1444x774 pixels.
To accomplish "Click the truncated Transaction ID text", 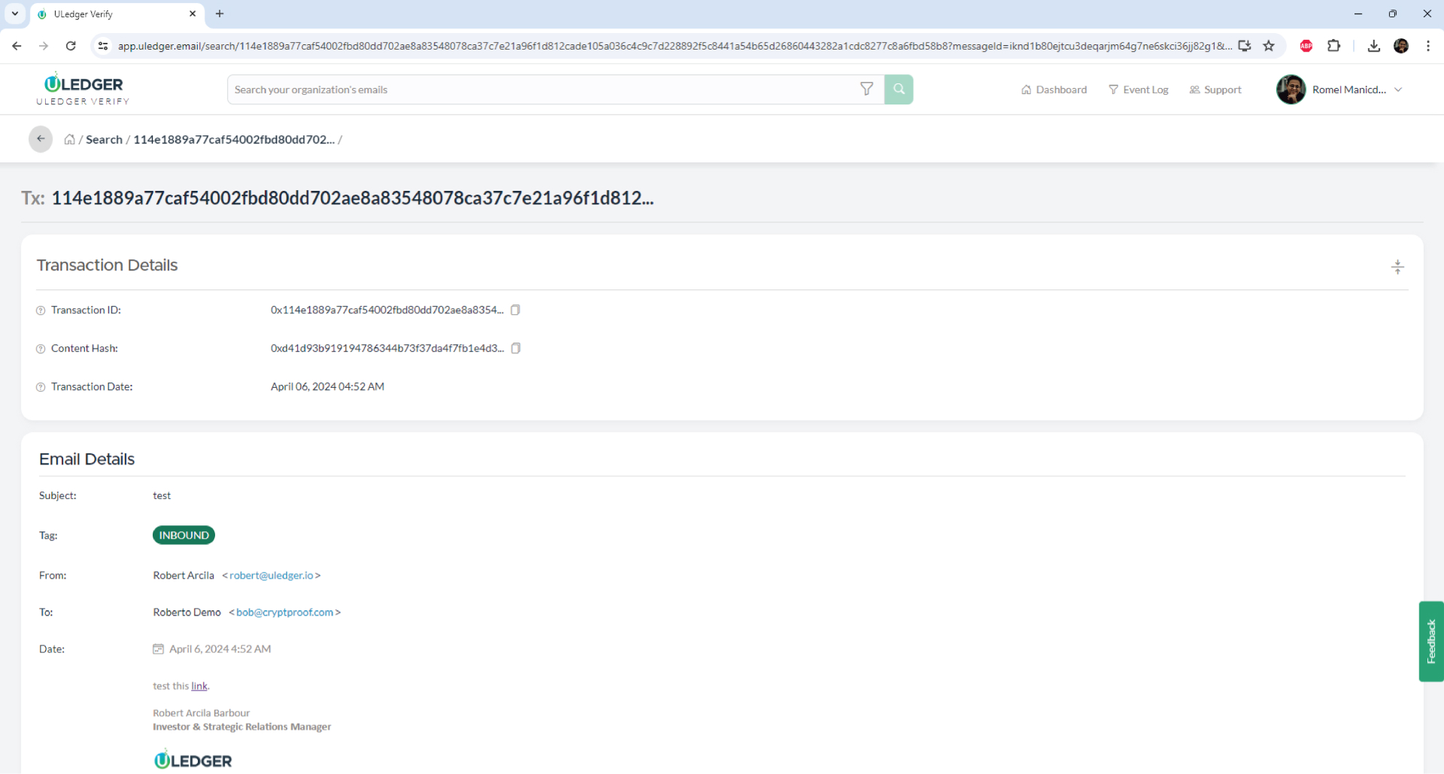I will click(387, 310).
